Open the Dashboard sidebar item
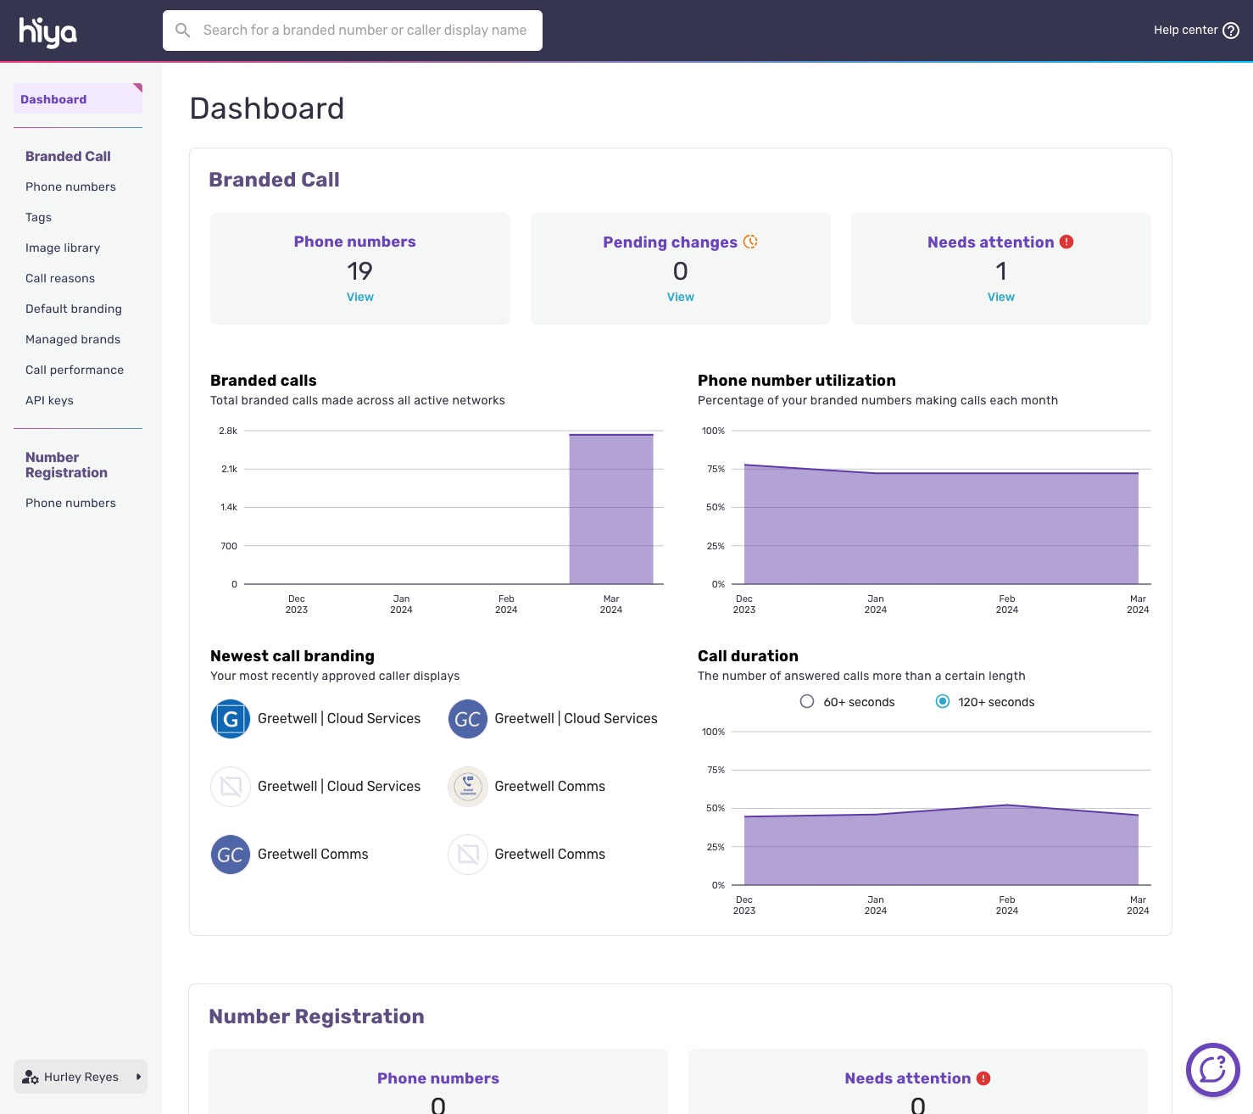 pyautogui.click(x=53, y=99)
